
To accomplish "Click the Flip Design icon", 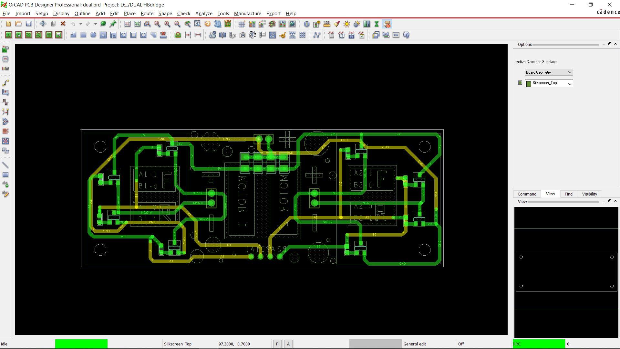I will pyautogui.click(x=228, y=24).
